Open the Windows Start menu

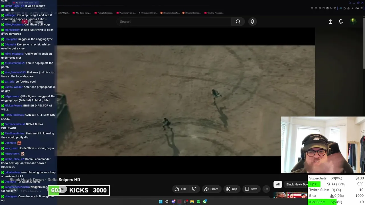[161, 202]
